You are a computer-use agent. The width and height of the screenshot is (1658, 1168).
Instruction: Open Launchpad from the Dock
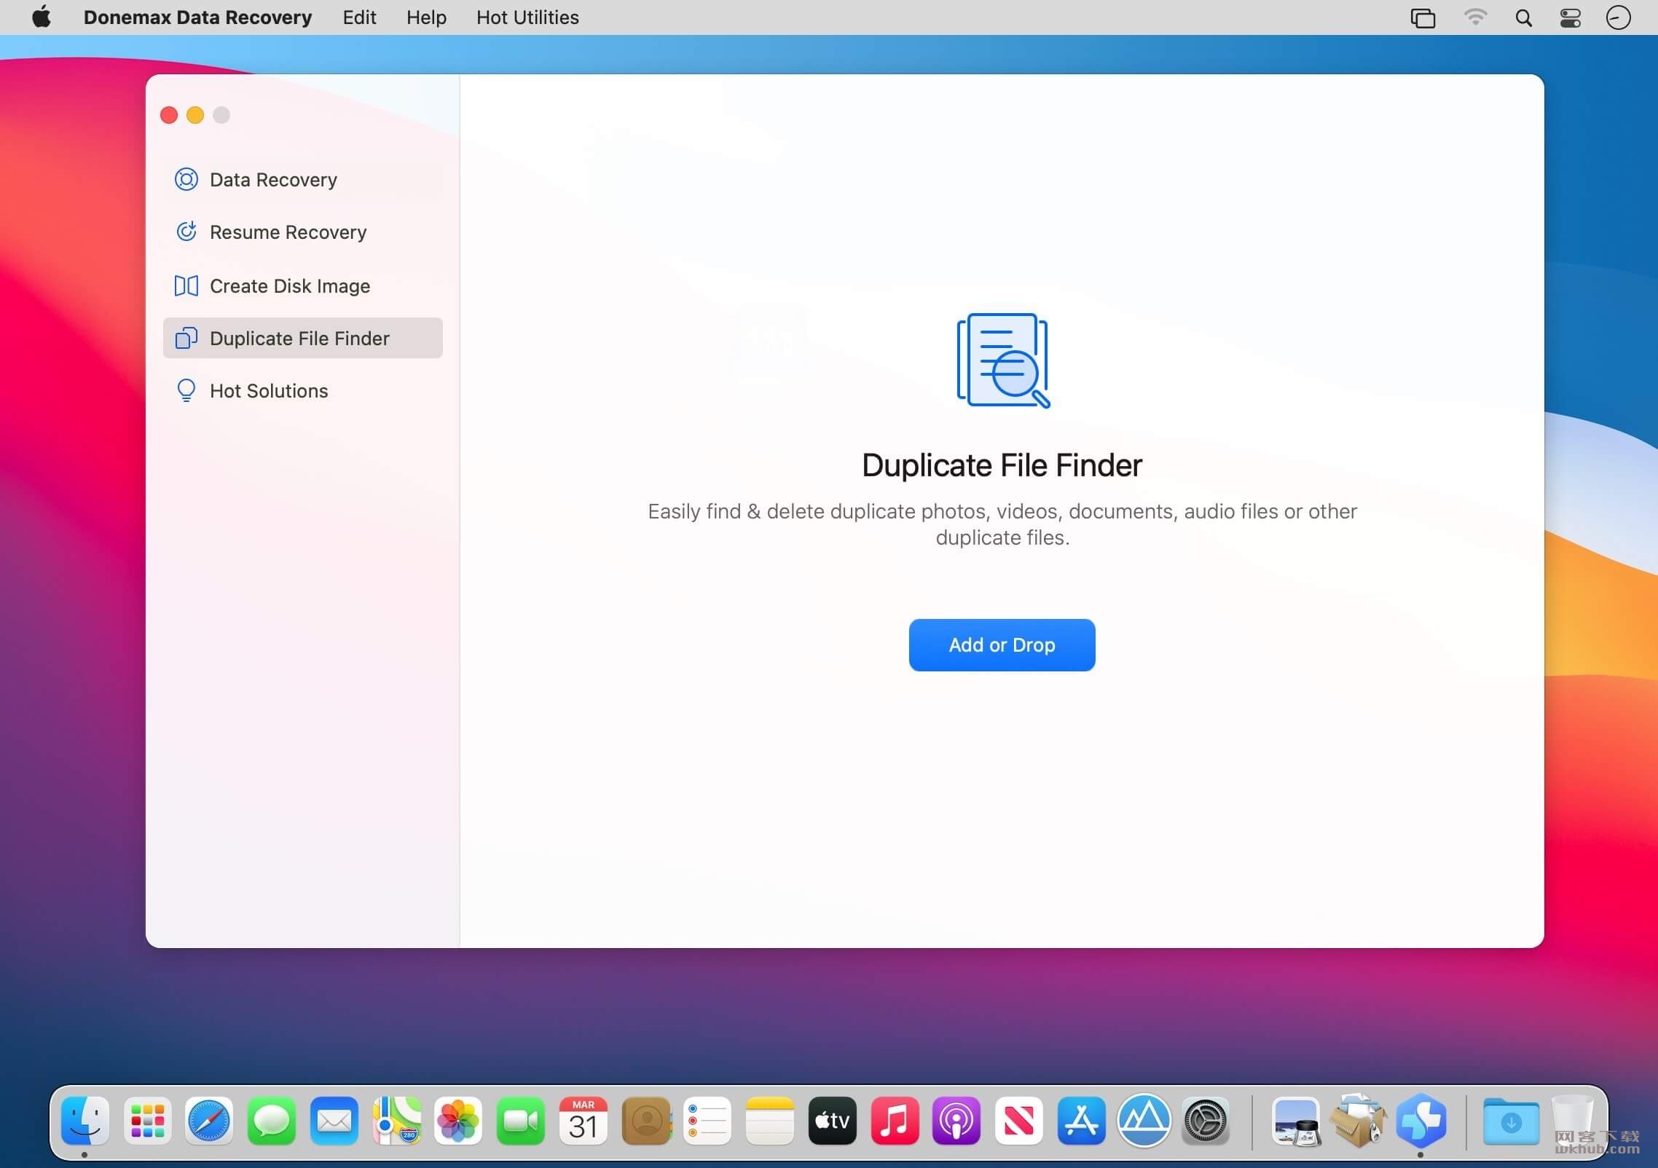(x=148, y=1121)
